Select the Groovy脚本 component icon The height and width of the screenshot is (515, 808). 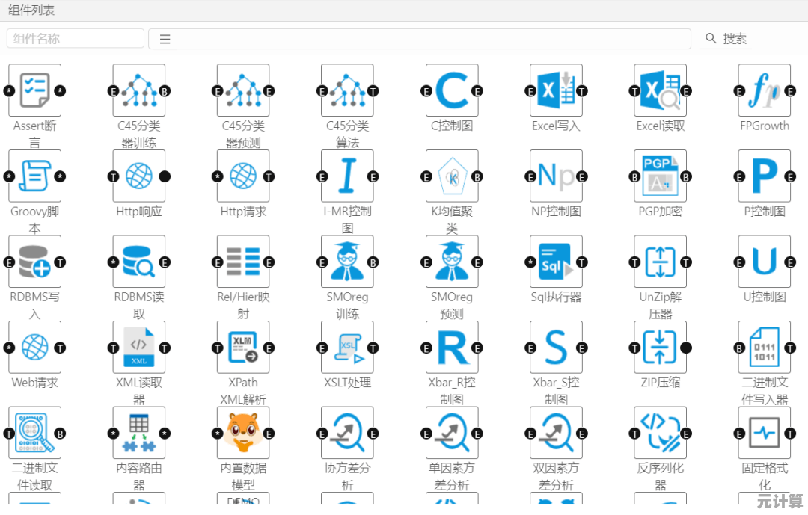click(x=34, y=176)
